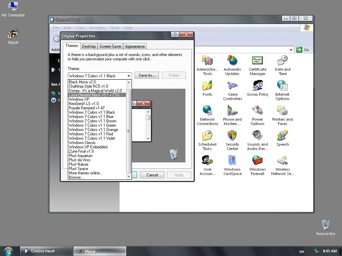This screenshot has width=342, height=256.
Task: Click scroll-down arrow of theme list
Action: [x=129, y=177]
